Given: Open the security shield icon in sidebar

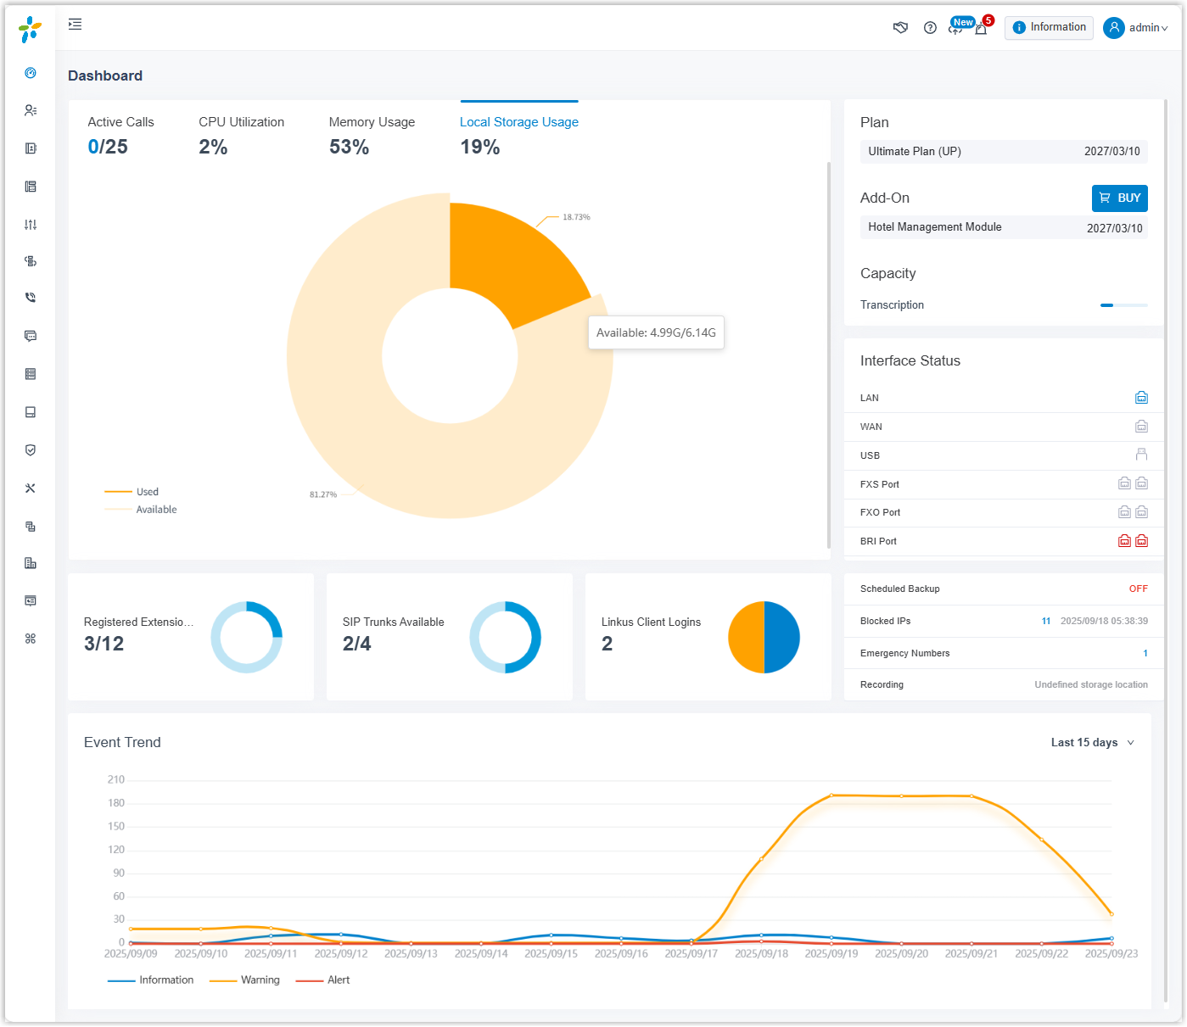Looking at the screenshot, I should (x=31, y=450).
